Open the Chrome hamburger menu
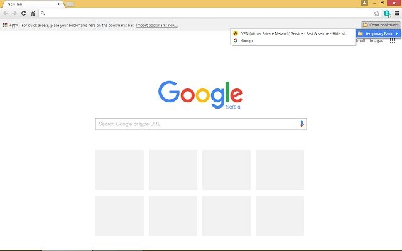 tap(396, 13)
